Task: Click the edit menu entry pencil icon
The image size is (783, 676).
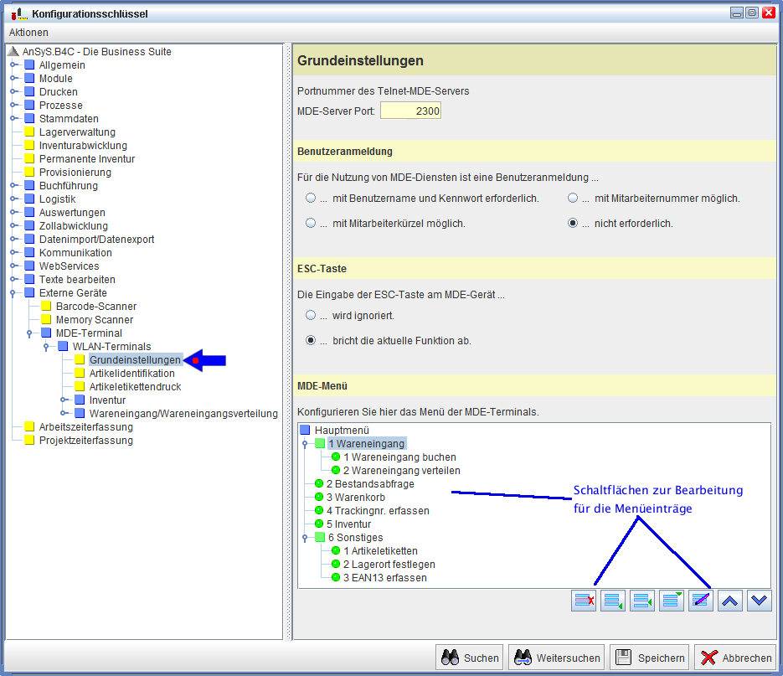Action: 701,601
